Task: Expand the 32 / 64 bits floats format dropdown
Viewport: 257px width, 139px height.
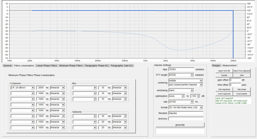Action: tap(186, 107)
